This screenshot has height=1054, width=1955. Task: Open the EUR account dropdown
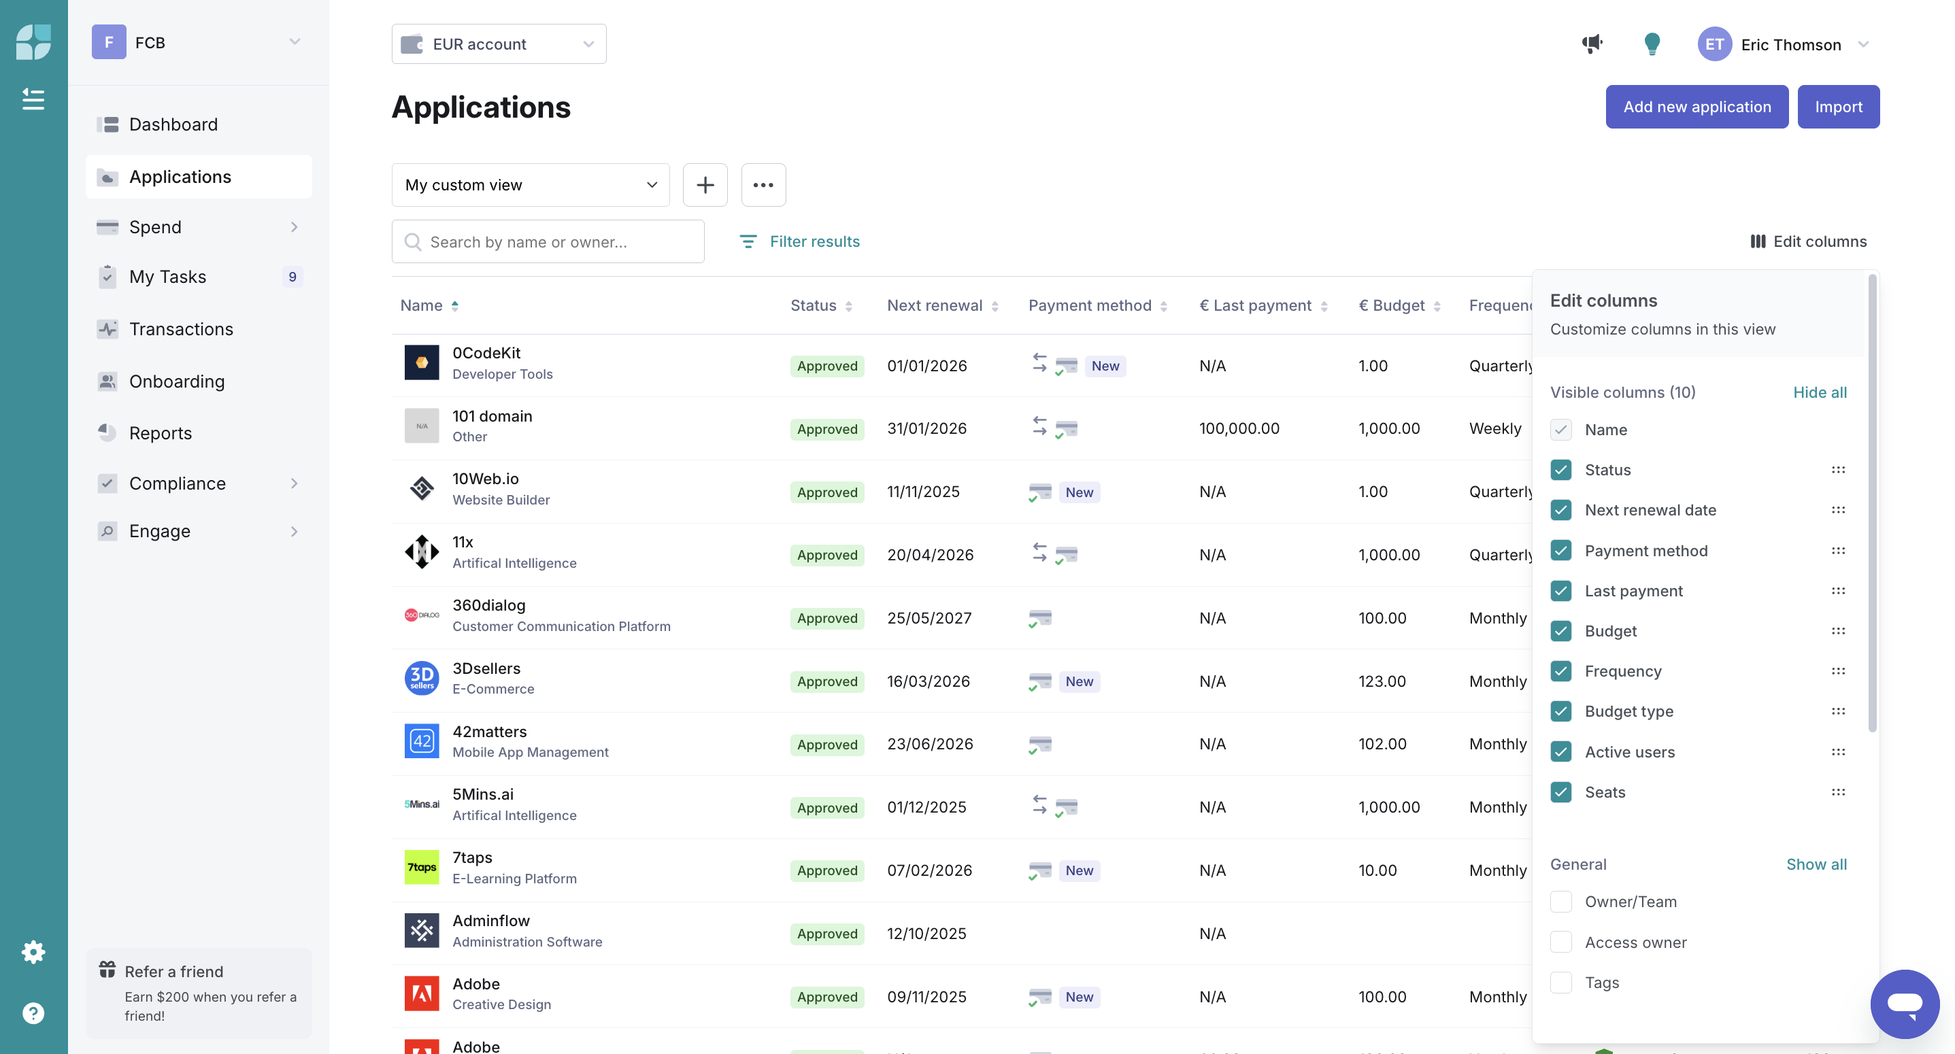click(x=499, y=44)
